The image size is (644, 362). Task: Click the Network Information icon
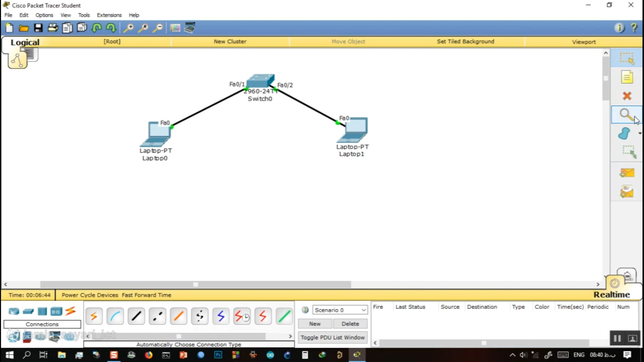pos(619,28)
